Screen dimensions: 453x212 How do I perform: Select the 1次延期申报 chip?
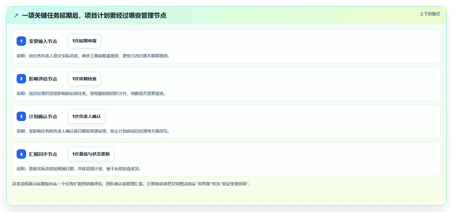84,41
